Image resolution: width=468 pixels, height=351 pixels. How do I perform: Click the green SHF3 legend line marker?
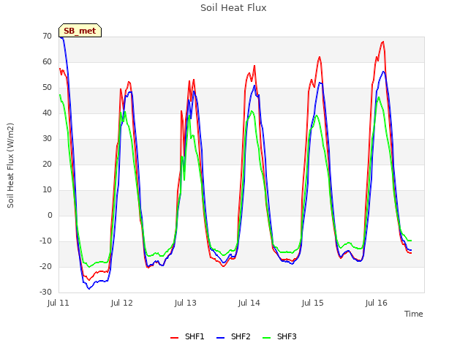pyautogui.click(x=266, y=338)
